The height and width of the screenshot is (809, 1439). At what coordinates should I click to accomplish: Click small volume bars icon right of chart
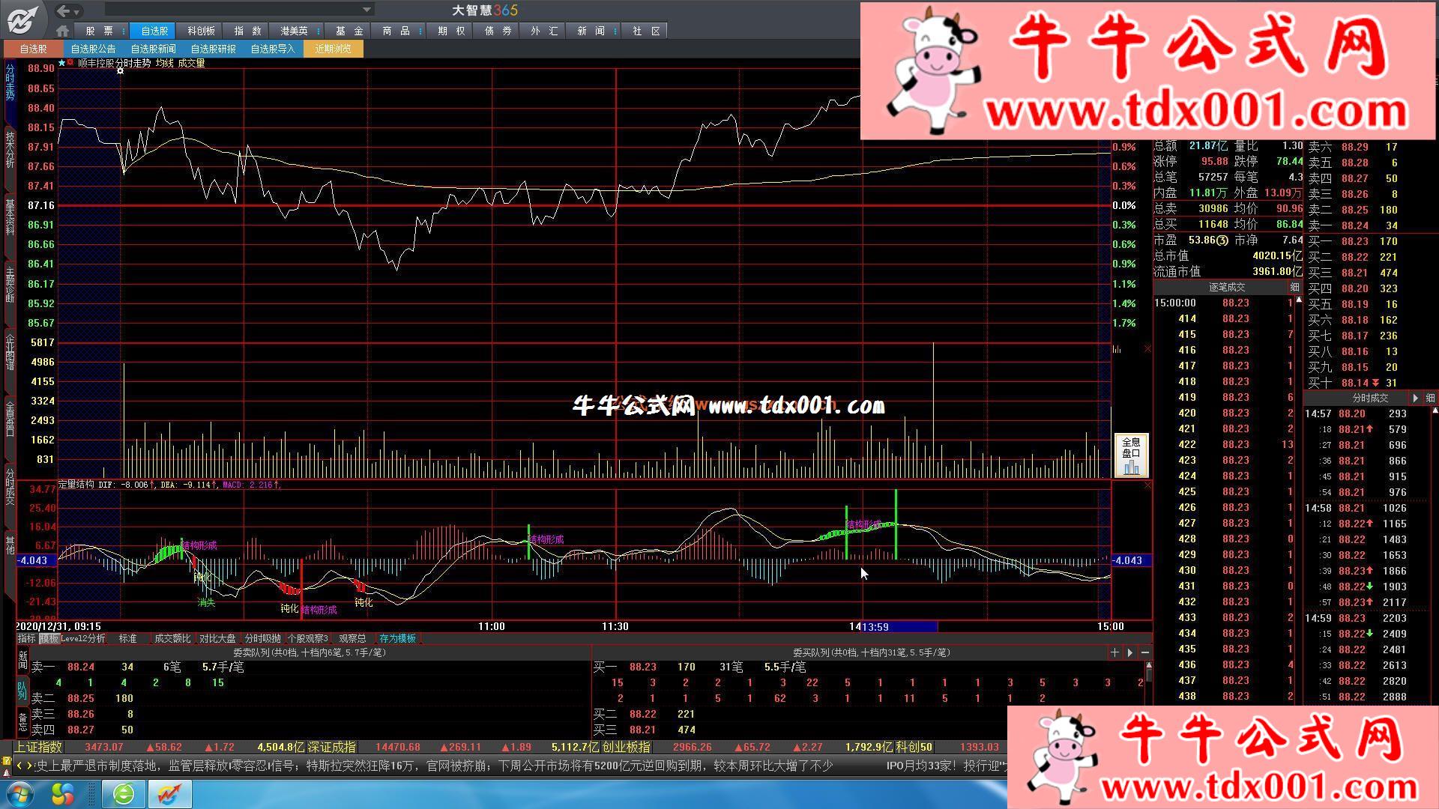(1117, 349)
